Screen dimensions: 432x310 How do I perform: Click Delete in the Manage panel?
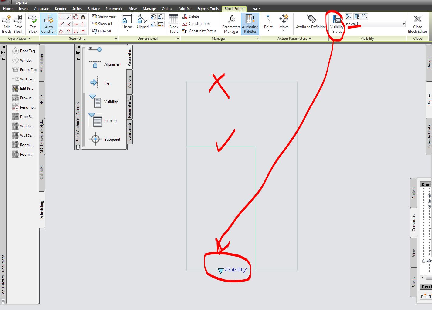[193, 16]
